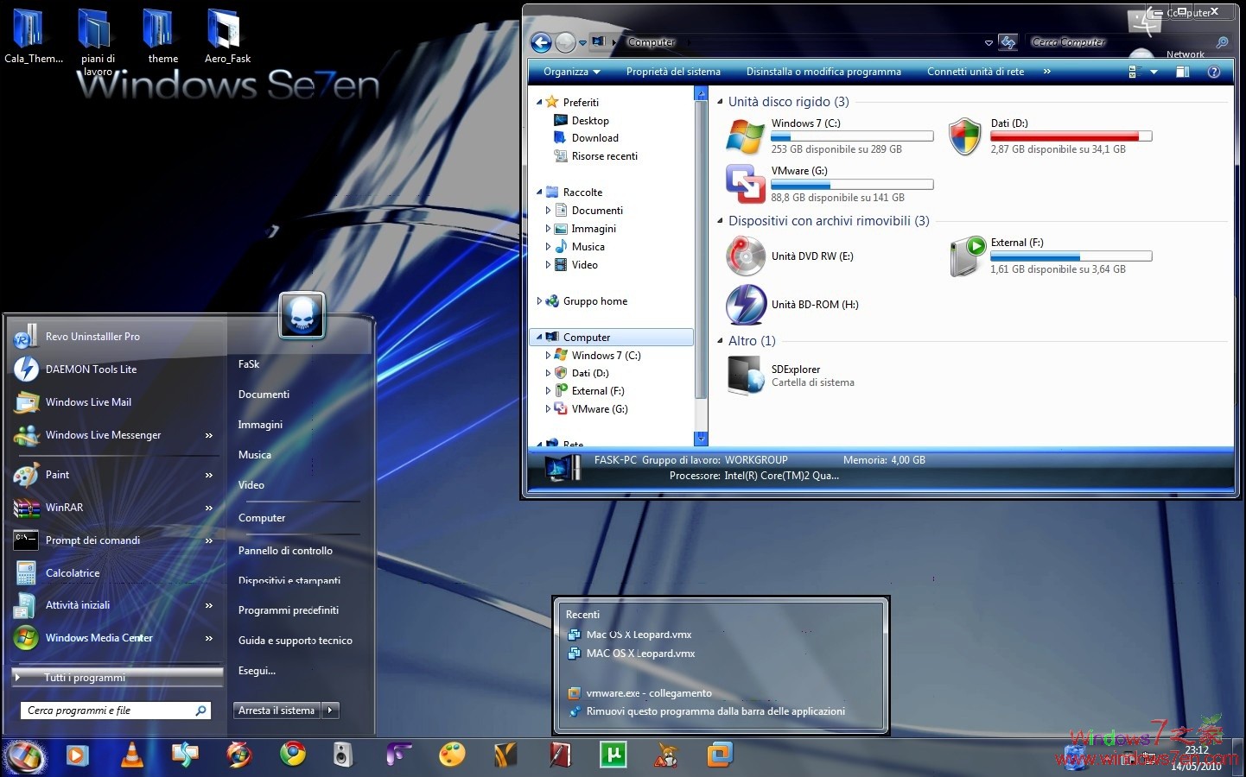
Task: Check the Dati (D:) disk usage bar
Action: (x=1071, y=136)
